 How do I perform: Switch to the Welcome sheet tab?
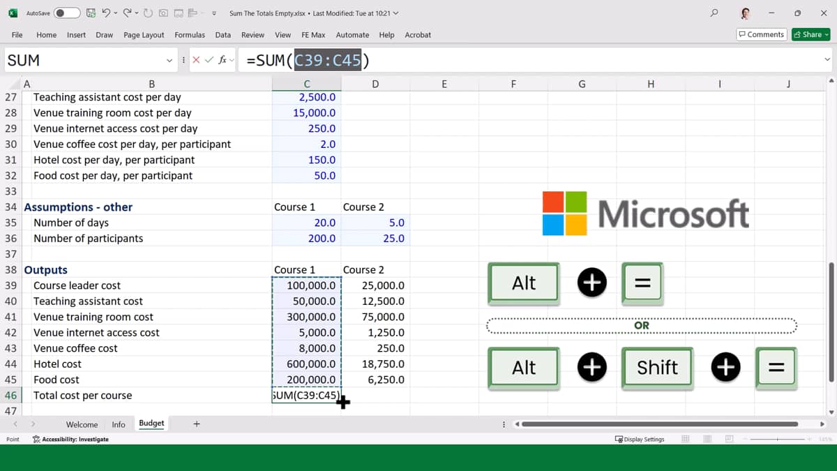click(82, 424)
